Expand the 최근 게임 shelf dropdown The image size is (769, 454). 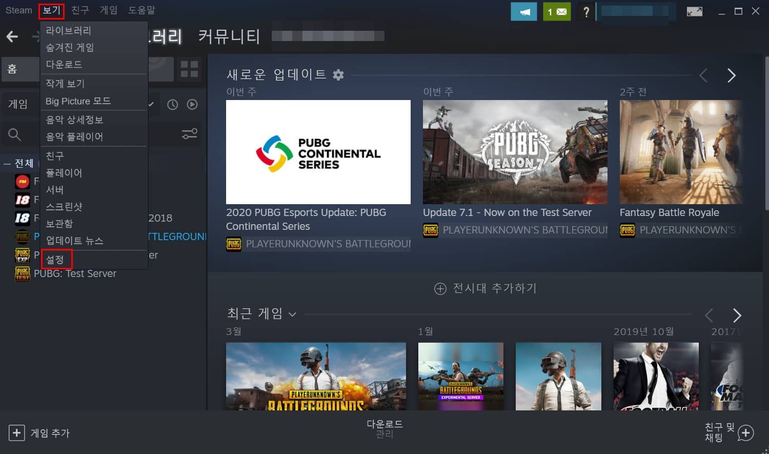tap(292, 314)
